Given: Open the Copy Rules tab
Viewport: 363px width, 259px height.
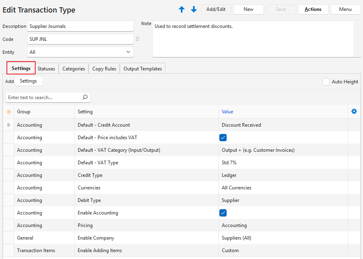Looking at the screenshot, I should pos(104,69).
